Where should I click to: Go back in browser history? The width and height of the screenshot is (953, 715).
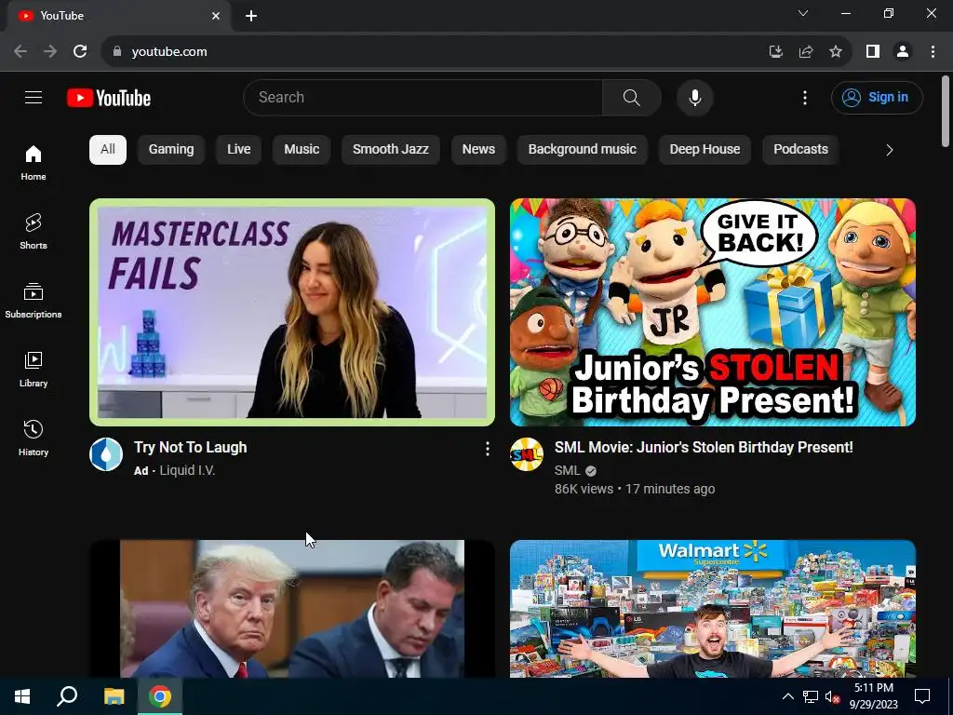pyautogui.click(x=20, y=51)
